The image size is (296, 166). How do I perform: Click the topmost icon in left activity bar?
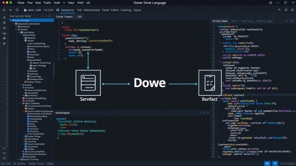4,18
